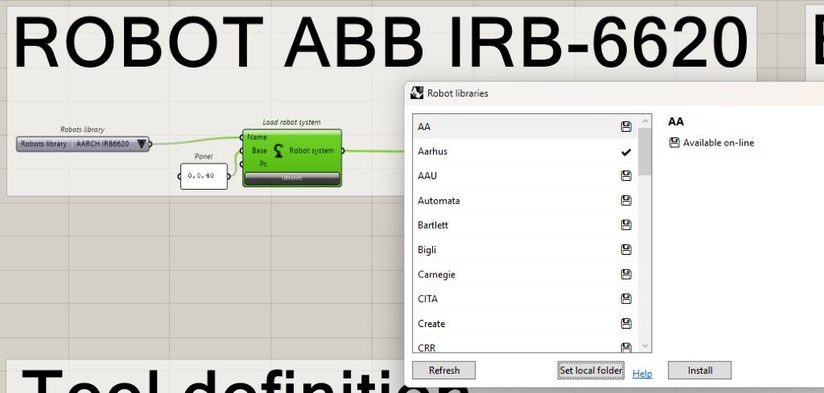Click the floppy-disk download icon for AA

pyautogui.click(x=626, y=126)
